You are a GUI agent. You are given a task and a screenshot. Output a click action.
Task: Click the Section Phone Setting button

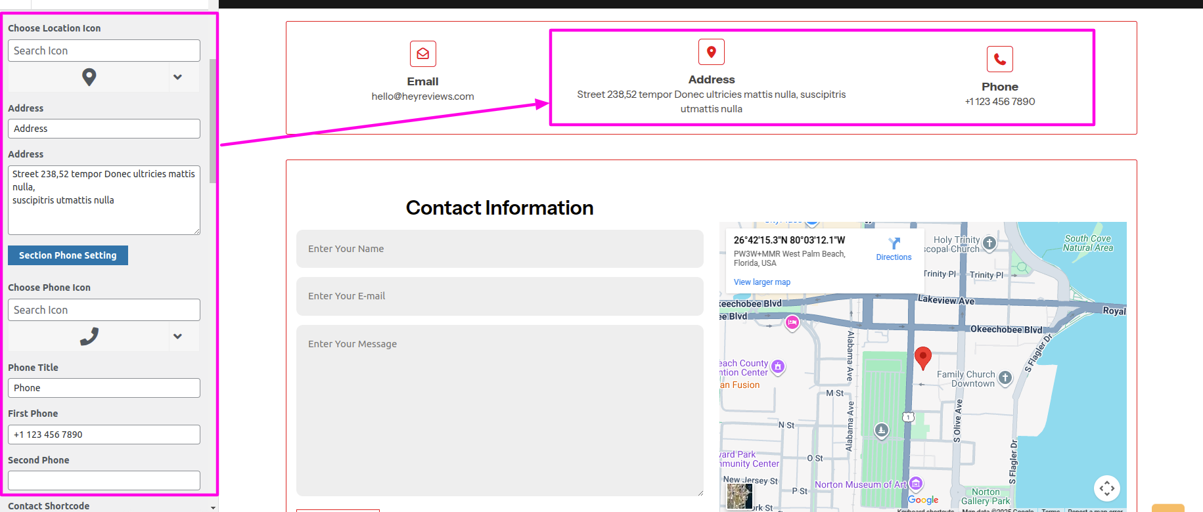(x=68, y=255)
